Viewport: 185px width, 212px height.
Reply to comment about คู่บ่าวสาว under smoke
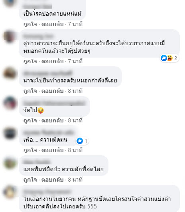tap(52, 61)
